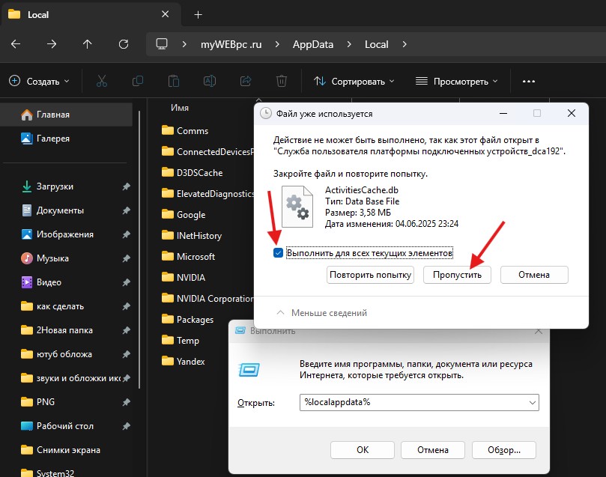
Task: Expand chevron after myWEBpc .ru breadcrumb
Action: (x=277, y=44)
